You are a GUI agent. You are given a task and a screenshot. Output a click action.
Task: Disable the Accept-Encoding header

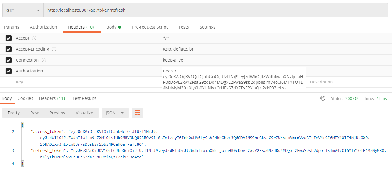9,49
